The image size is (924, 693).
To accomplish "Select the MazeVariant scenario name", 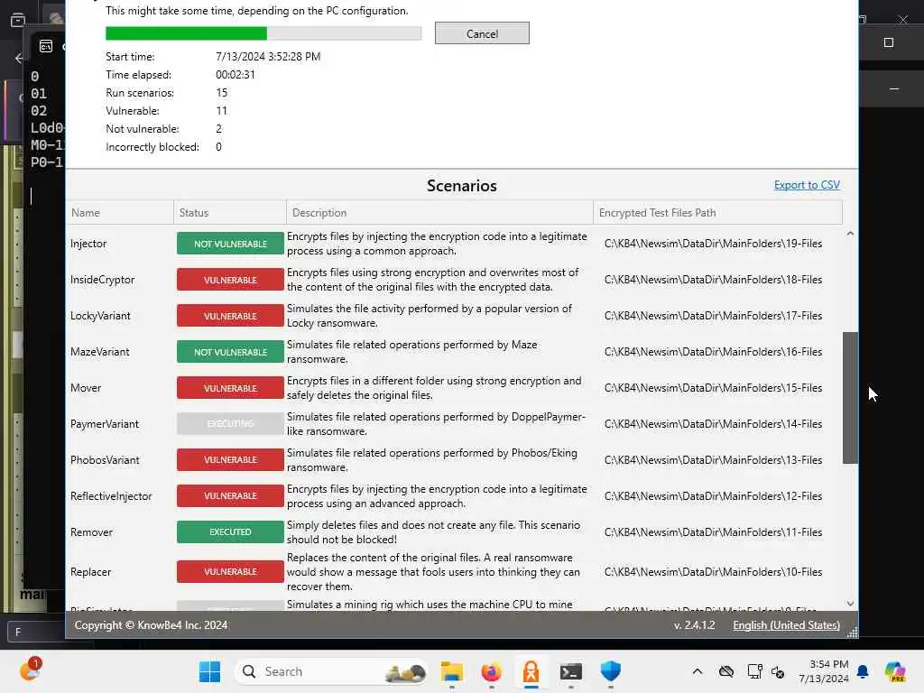I will [99, 352].
